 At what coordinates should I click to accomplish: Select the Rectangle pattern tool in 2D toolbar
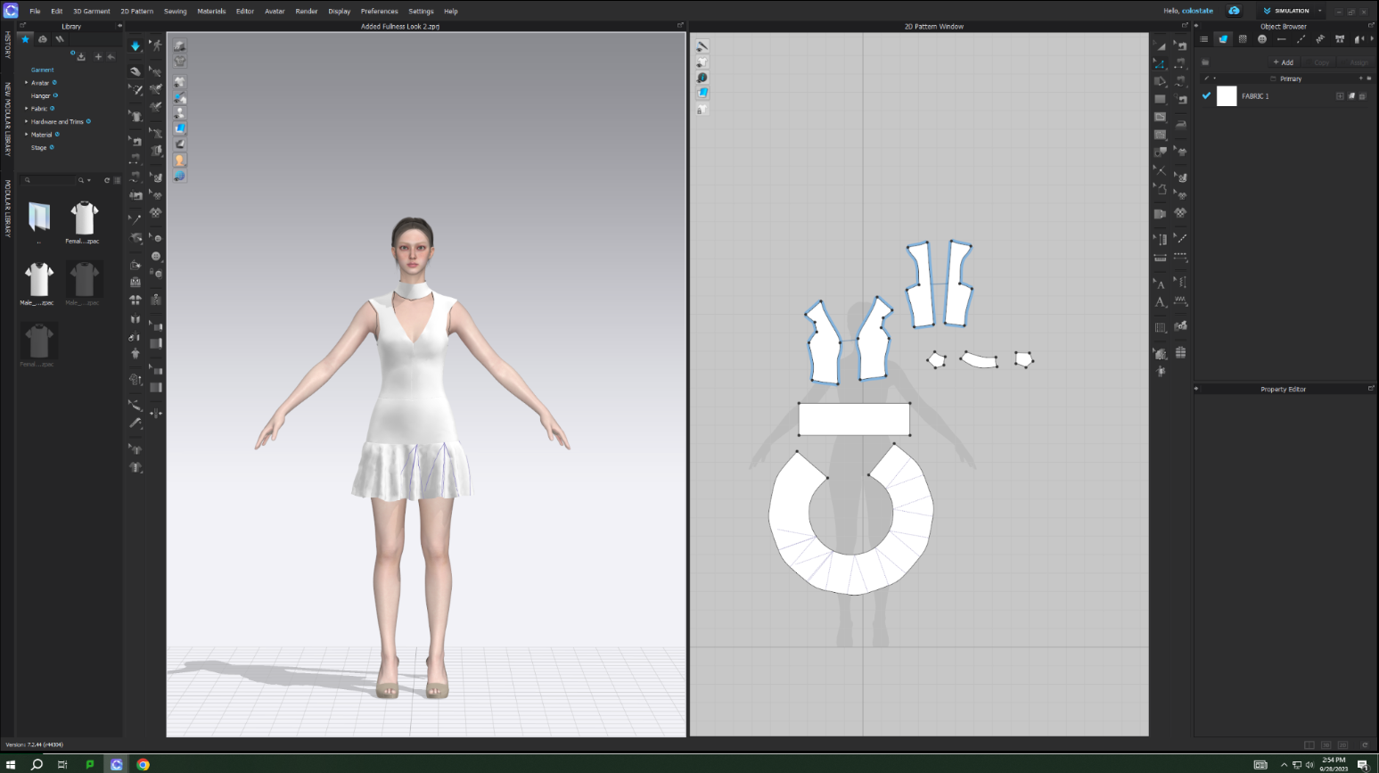(x=1160, y=99)
